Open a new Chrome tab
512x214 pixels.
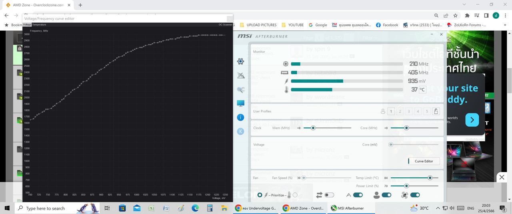click(80, 5)
